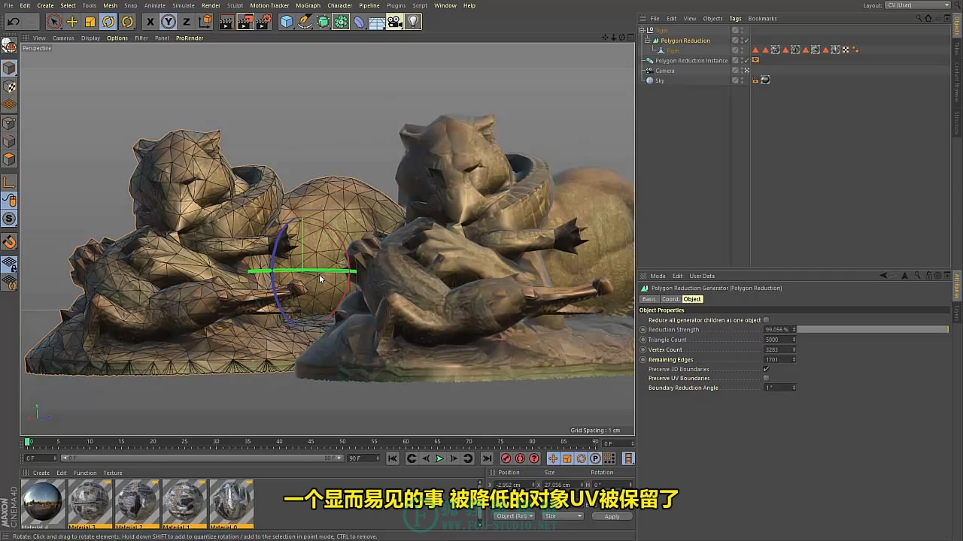
Task: Select the Live Selection tool
Action: tap(53, 22)
